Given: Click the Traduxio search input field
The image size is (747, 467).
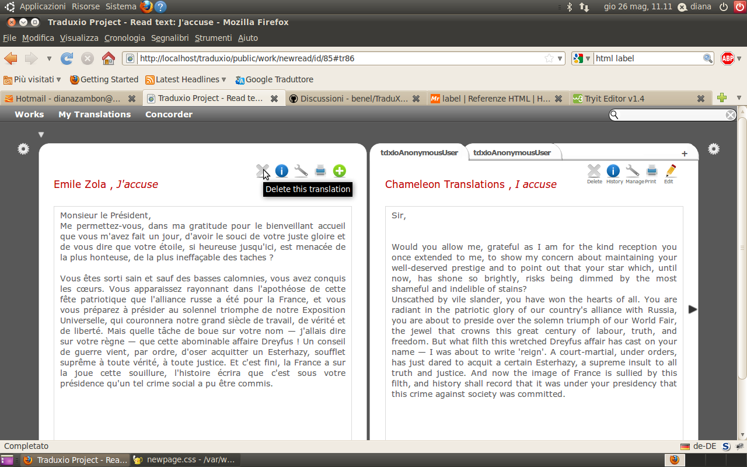Looking at the screenshot, I should (672, 115).
